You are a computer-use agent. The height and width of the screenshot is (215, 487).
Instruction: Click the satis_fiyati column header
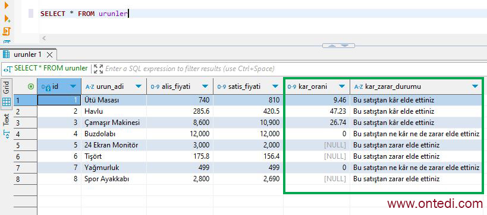tap(249, 86)
